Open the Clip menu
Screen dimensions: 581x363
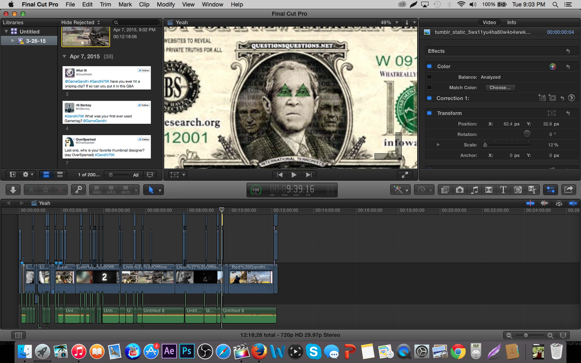pos(144,4)
